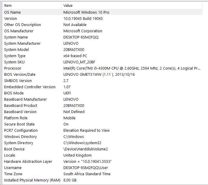Select the BIOS Mode row
This screenshot has height=185, width=208.
[x=14, y=93]
